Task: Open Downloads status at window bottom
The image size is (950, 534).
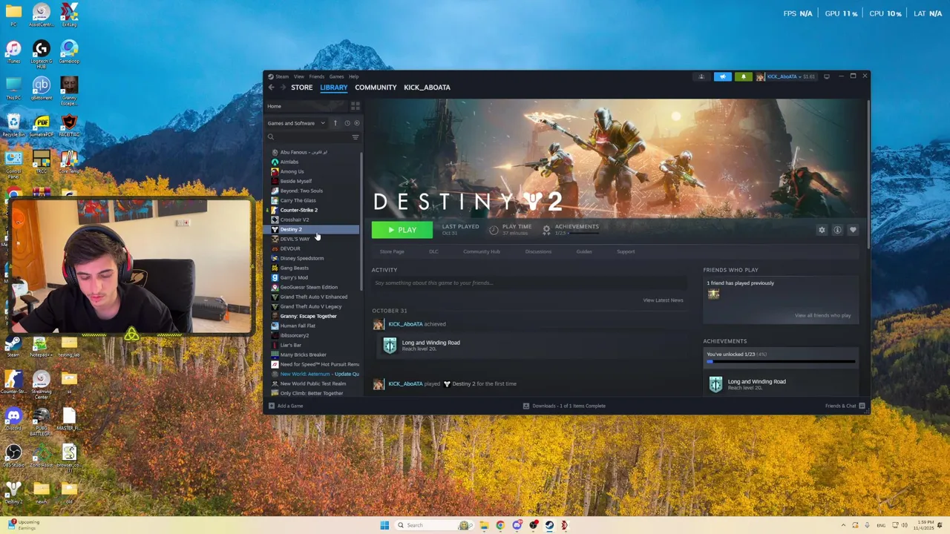Action: 564,406
